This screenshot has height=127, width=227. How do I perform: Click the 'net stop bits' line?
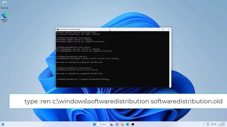click(x=71, y=56)
